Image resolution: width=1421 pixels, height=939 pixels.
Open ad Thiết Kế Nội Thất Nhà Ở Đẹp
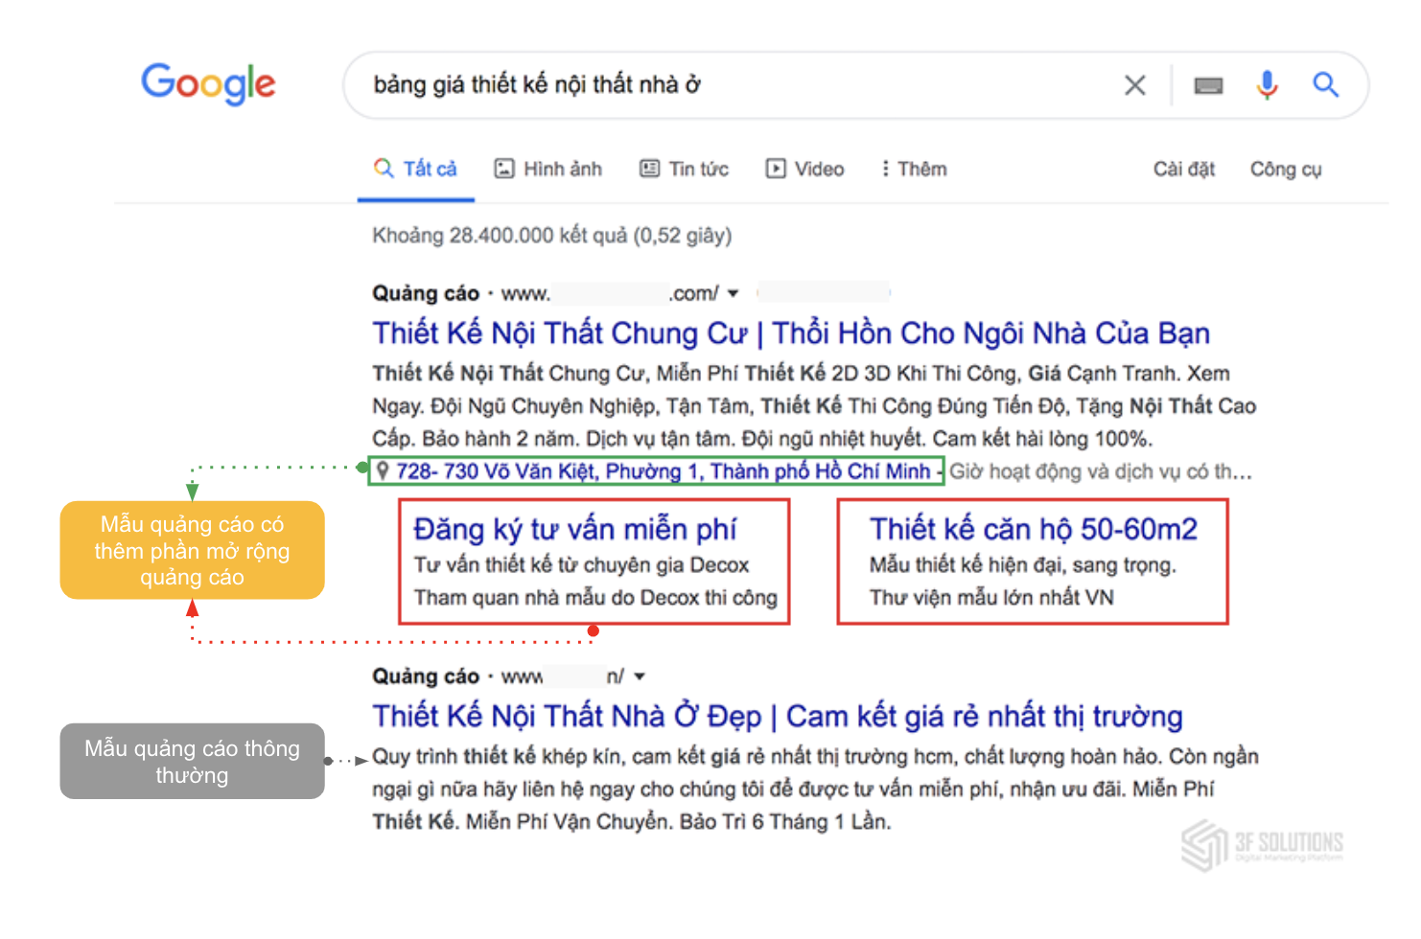coord(778,717)
